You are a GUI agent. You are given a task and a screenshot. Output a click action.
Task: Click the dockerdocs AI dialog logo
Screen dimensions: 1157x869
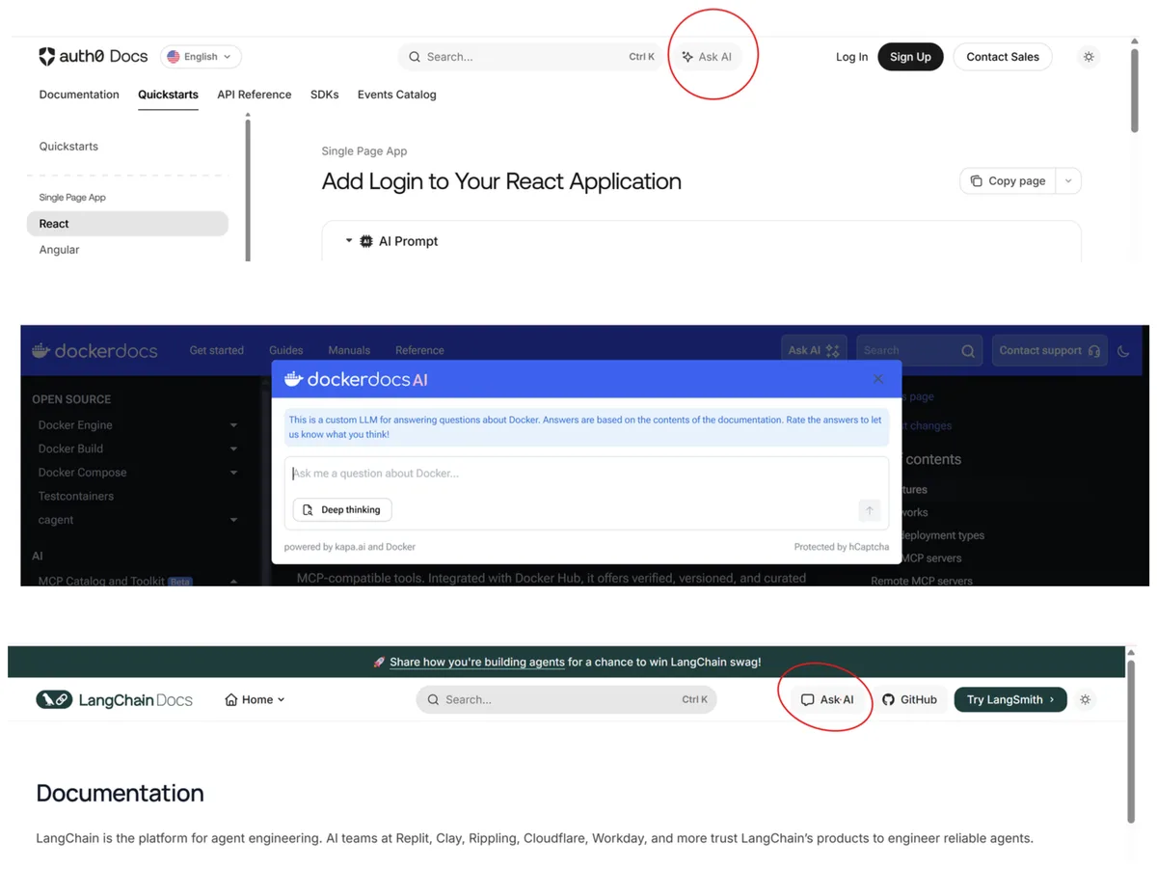click(x=356, y=380)
